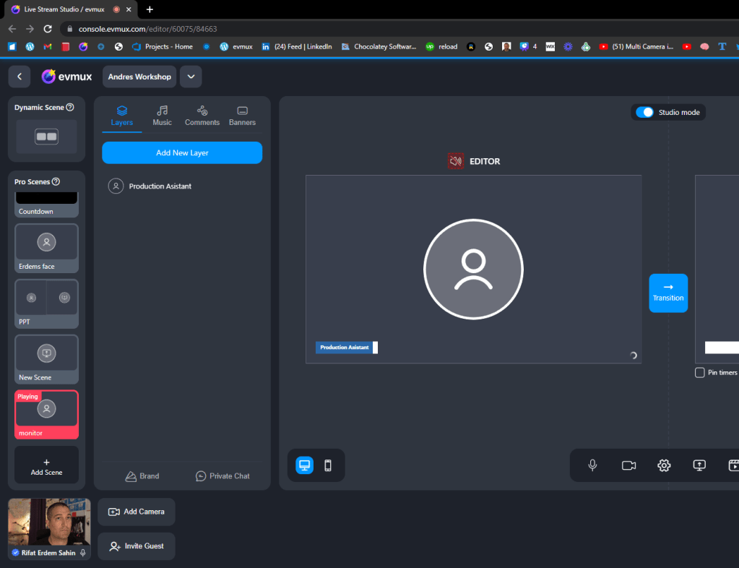Click Add Camera button
Screen dimensions: 739x568
(x=137, y=512)
